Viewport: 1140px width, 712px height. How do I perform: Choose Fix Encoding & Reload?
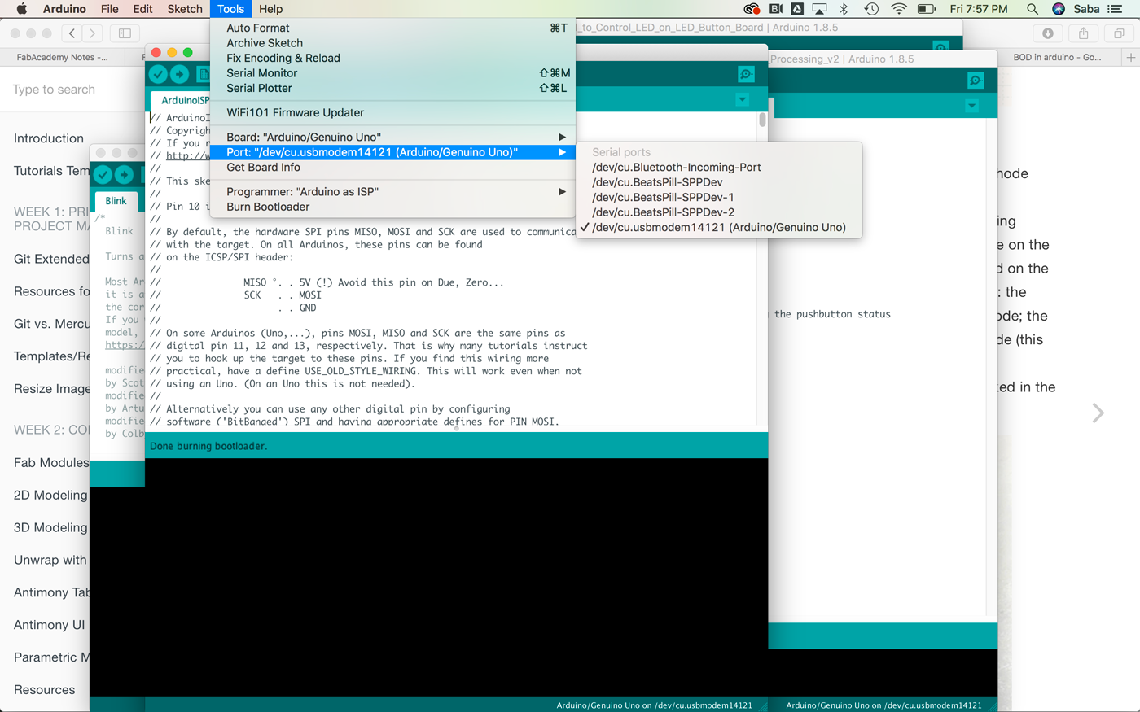[x=392, y=59]
